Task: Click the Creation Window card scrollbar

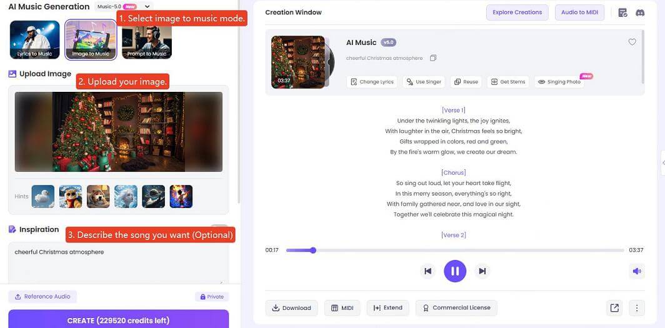Action: click(643, 57)
